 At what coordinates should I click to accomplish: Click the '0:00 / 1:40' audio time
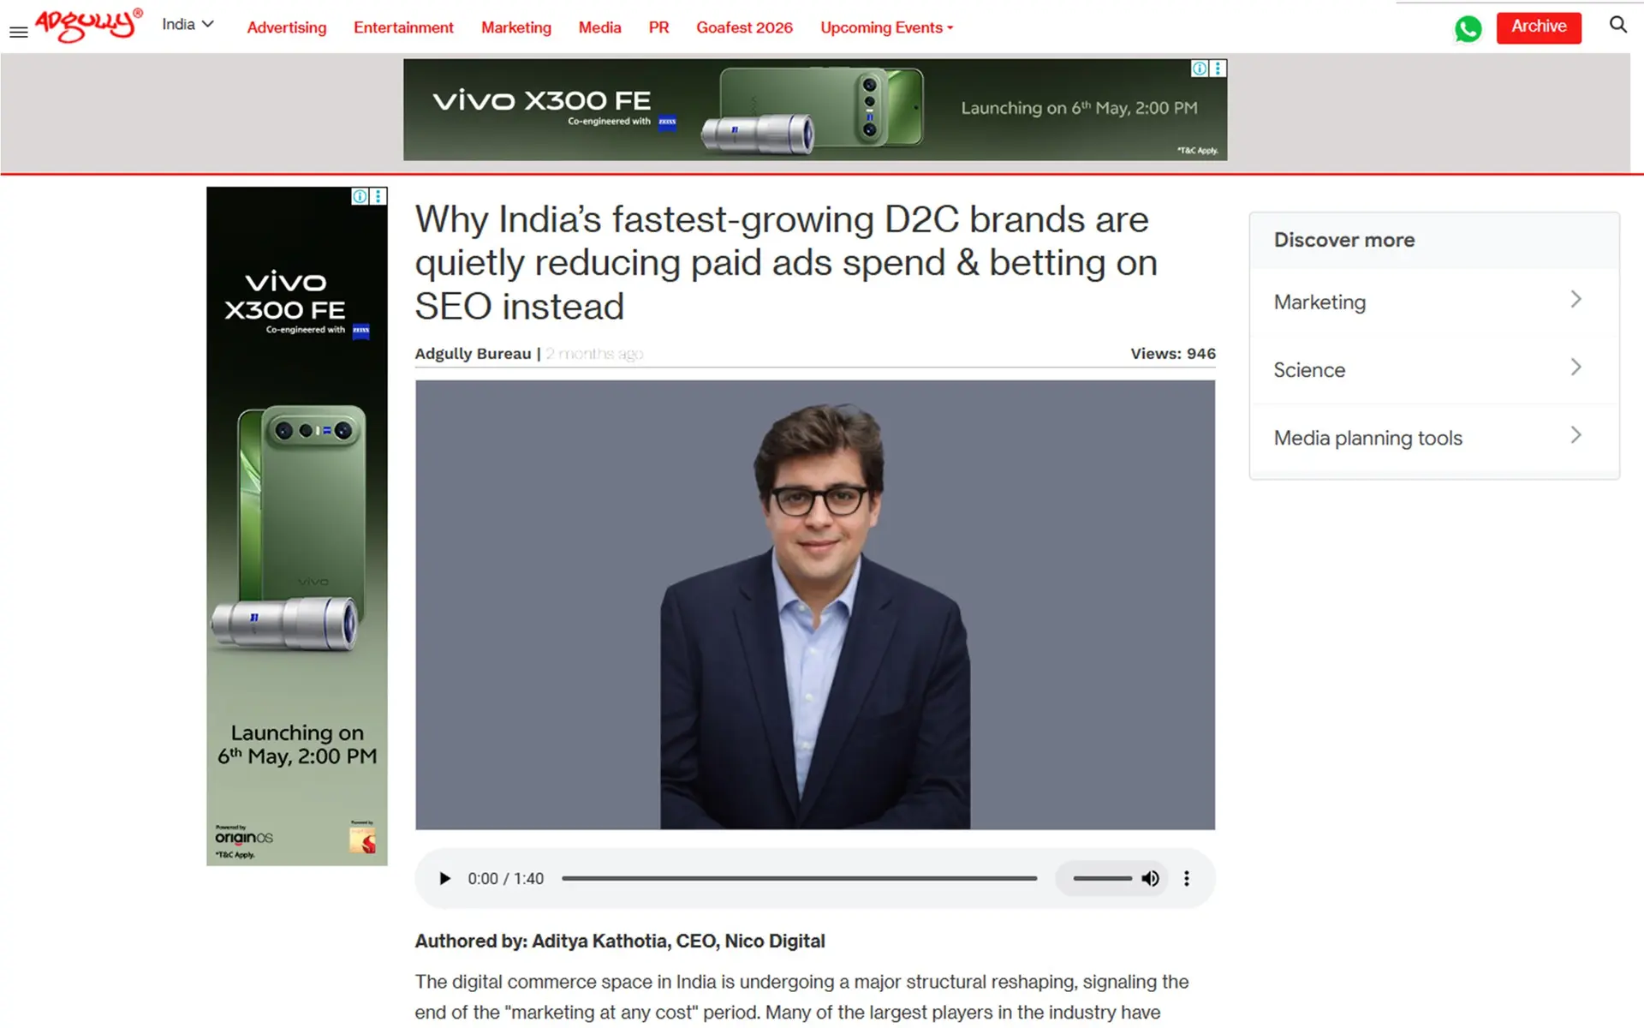coord(505,878)
